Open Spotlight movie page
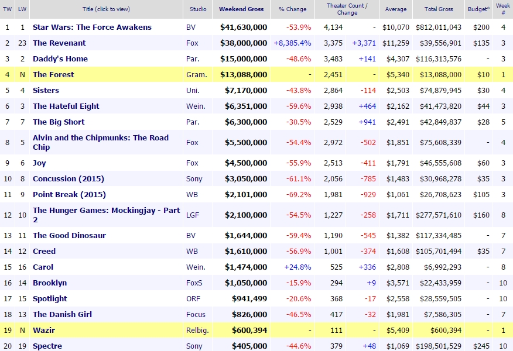The height and width of the screenshot is (351, 513). (x=50, y=299)
